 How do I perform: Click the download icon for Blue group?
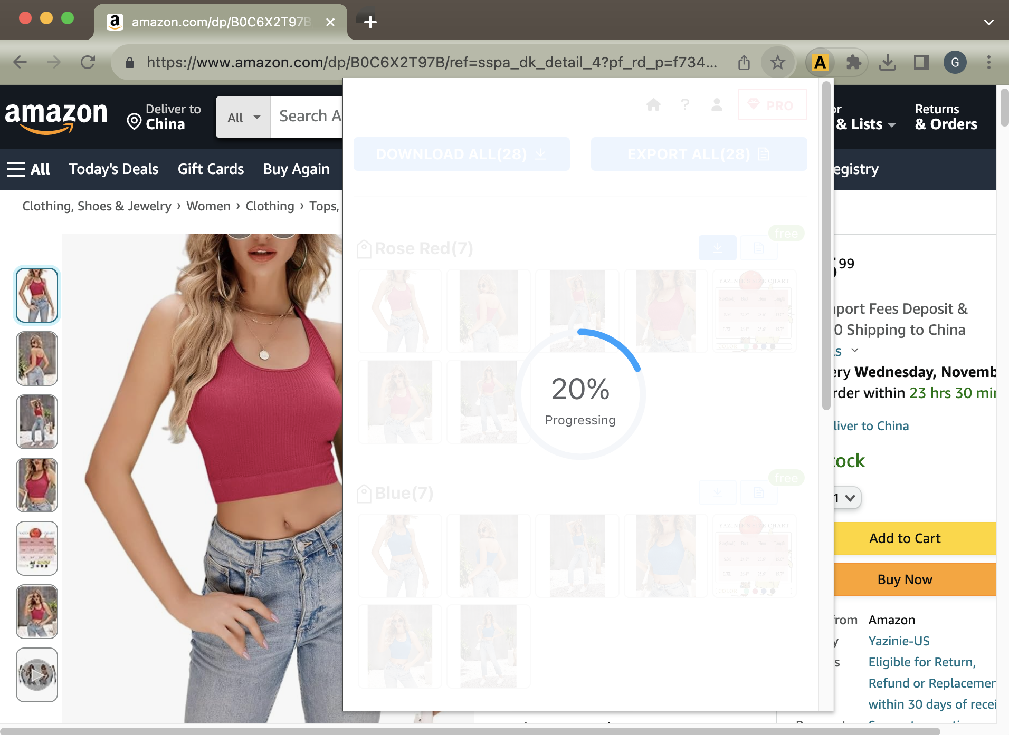(718, 492)
